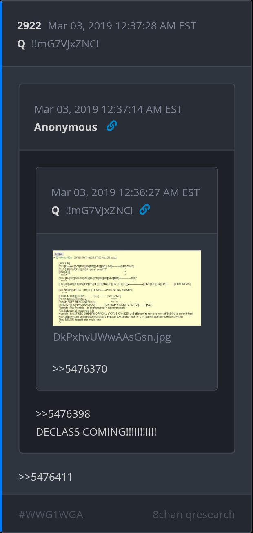Click the 8chan qresearch source label
This screenshot has height=533, width=253.
194,515
